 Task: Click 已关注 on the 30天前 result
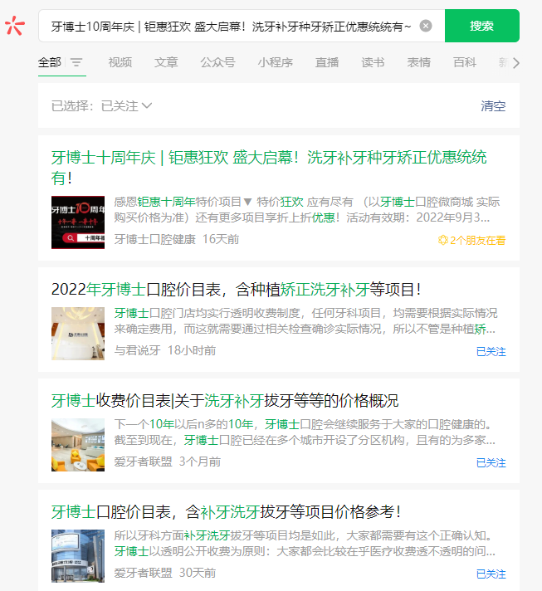click(x=491, y=574)
